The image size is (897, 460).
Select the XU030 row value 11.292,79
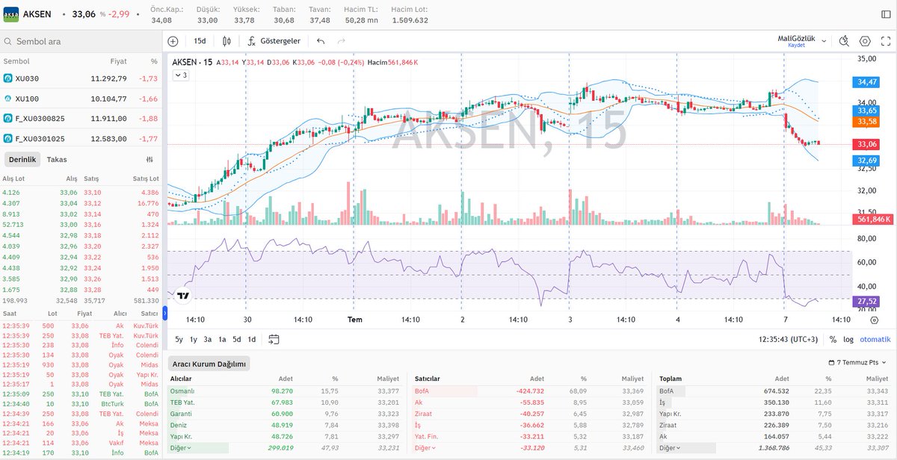pos(109,78)
